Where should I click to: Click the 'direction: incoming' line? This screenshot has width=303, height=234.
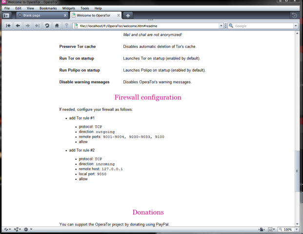coord(97,164)
